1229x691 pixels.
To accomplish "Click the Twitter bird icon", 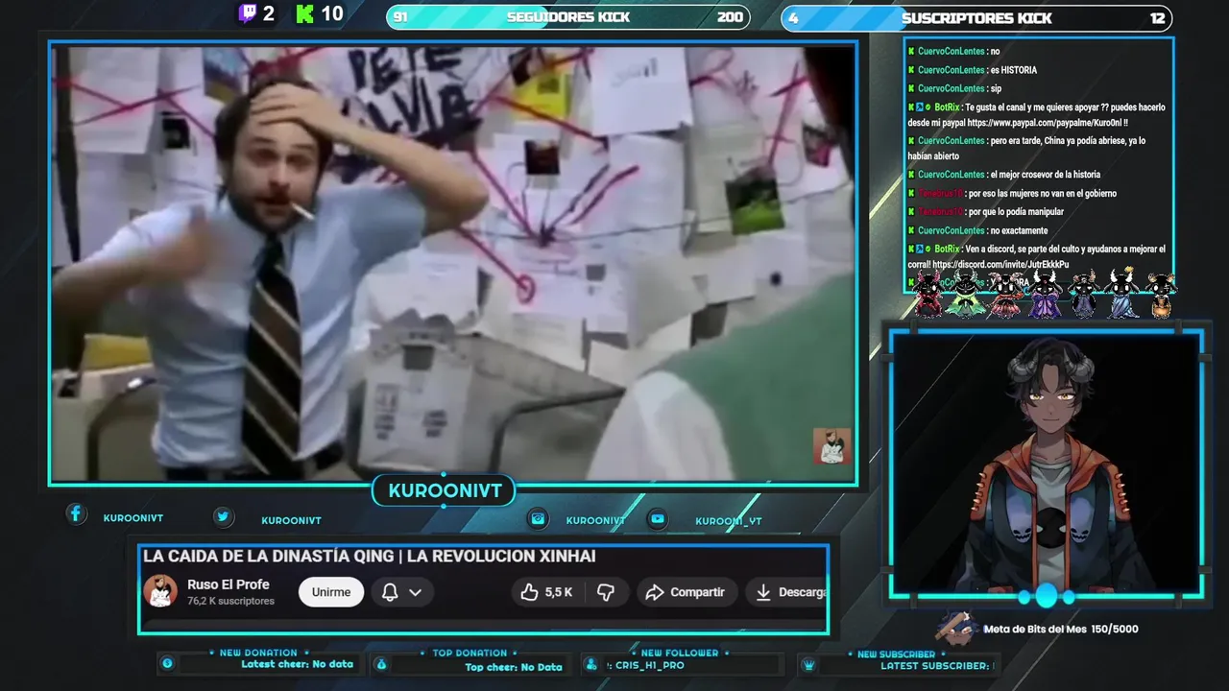I will pos(223,516).
